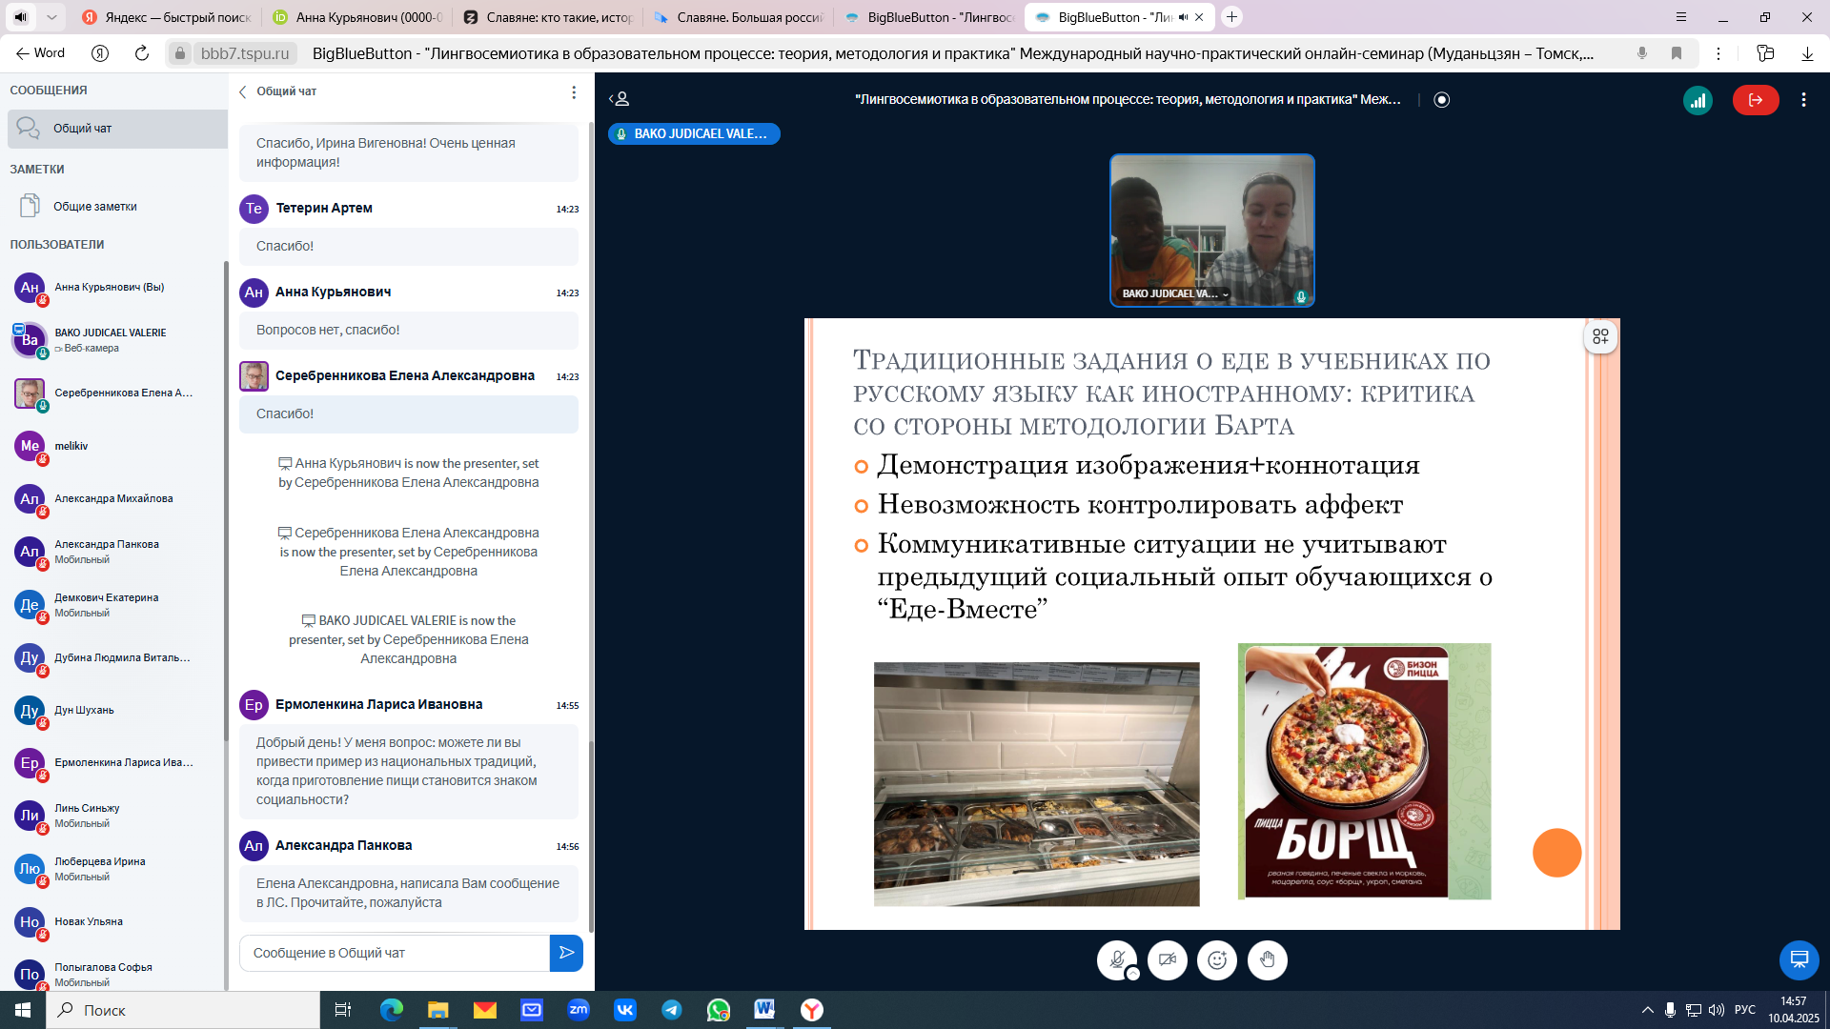Screen dimensions: 1830x1029
Task: Go back to Word with back arrow
Action: pyautogui.click(x=41, y=53)
